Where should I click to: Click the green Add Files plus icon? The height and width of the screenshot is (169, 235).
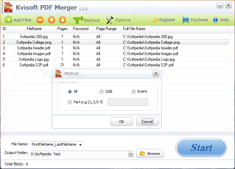click(x=9, y=20)
